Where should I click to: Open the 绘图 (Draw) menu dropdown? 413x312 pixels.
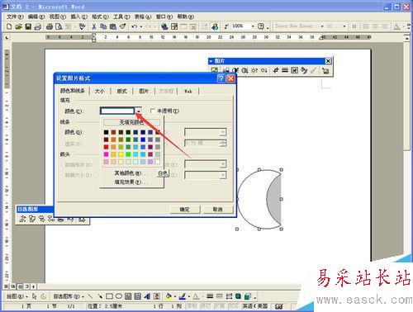(x=17, y=296)
